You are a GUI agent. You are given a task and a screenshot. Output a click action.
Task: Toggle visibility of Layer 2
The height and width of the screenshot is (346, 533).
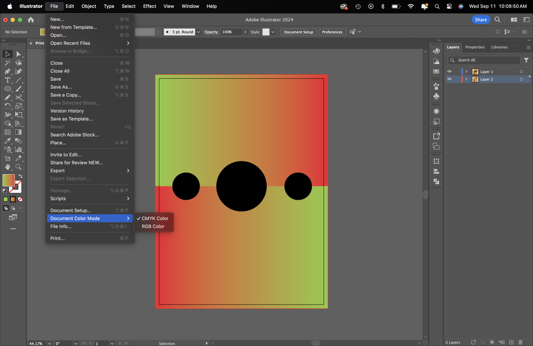pos(449,79)
